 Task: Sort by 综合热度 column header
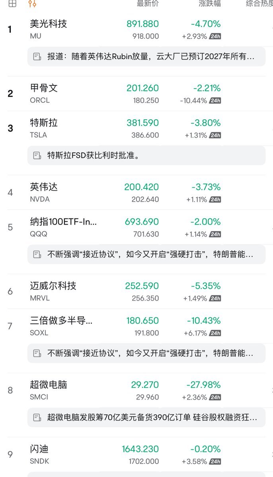(259, 4)
